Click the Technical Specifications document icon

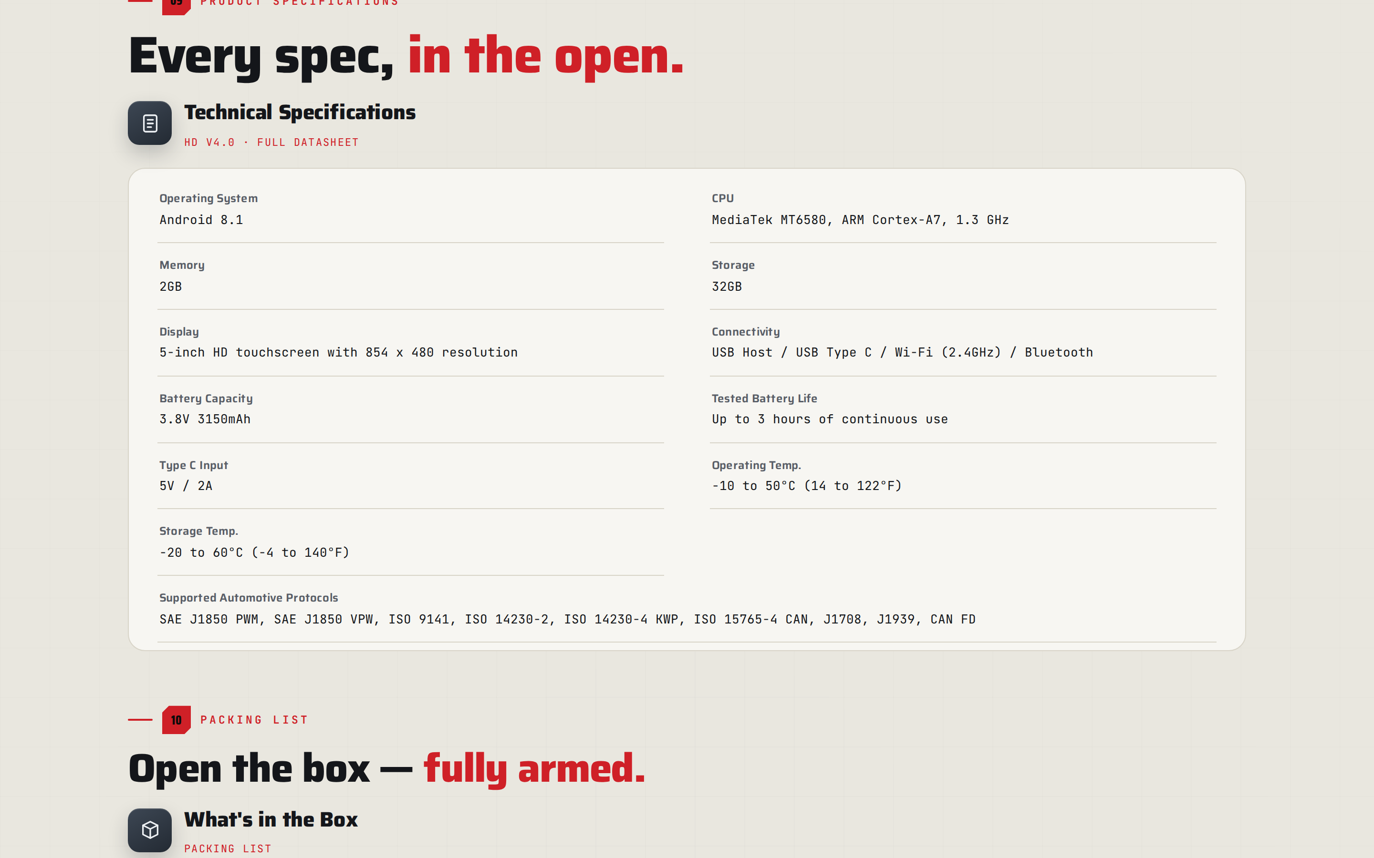coord(149,123)
